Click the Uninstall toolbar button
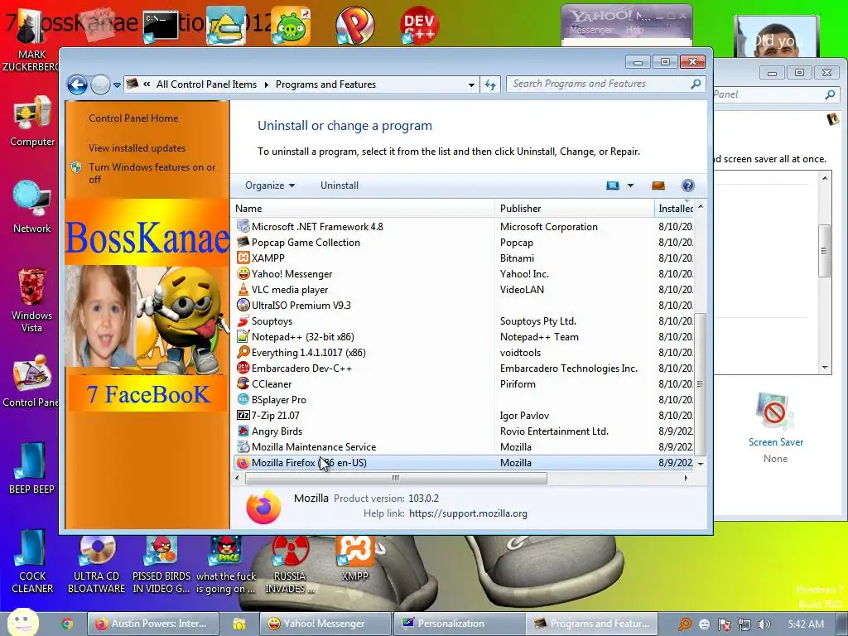Viewport: 848px width, 636px height. point(339,185)
